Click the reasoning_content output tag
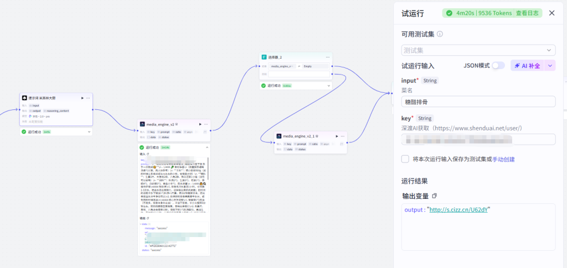This screenshot has width=567, height=268. pyautogui.click(x=56, y=111)
